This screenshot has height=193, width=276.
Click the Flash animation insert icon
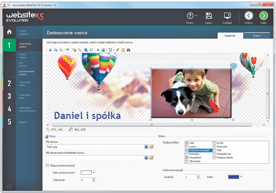pyautogui.click(x=118, y=50)
